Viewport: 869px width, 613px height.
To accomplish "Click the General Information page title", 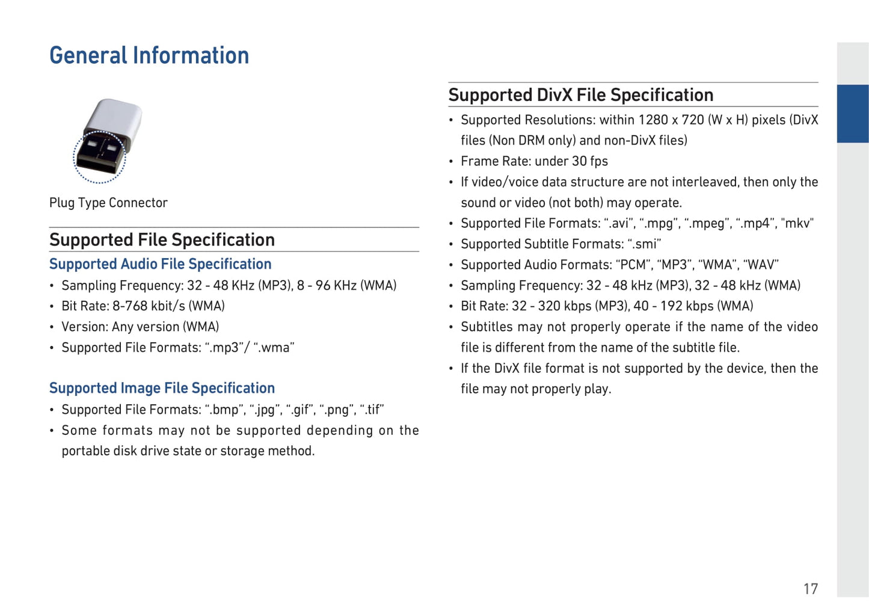I will click(149, 55).
